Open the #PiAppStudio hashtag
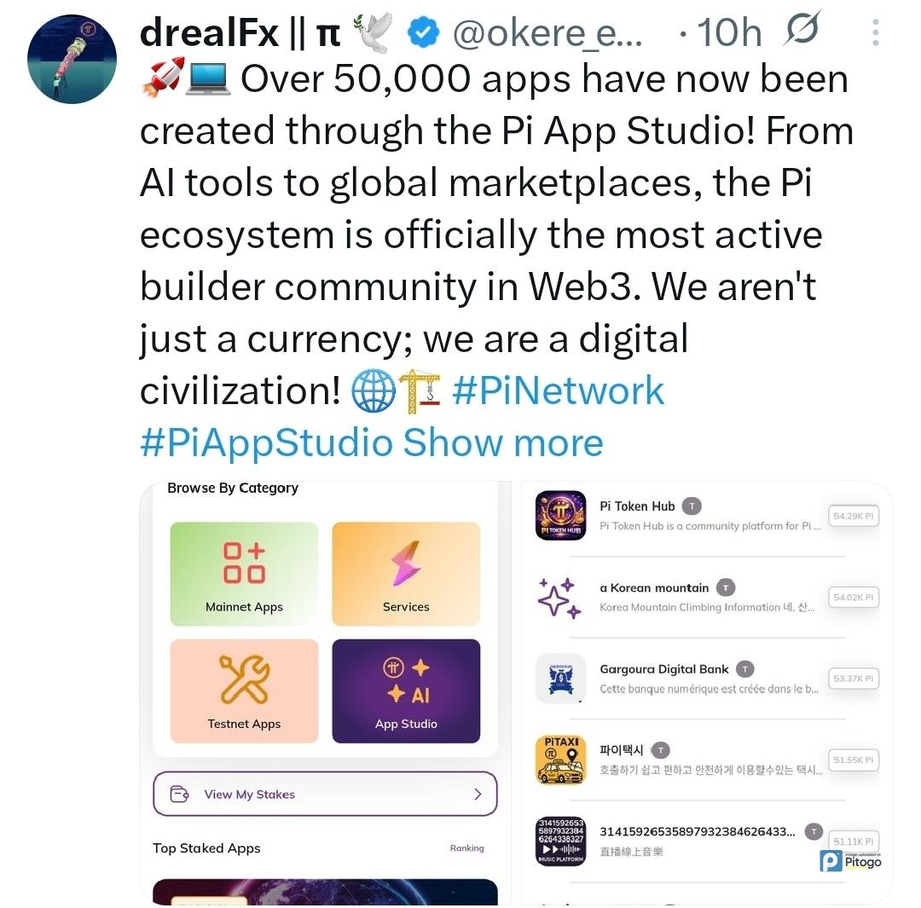 pos(266,442)
